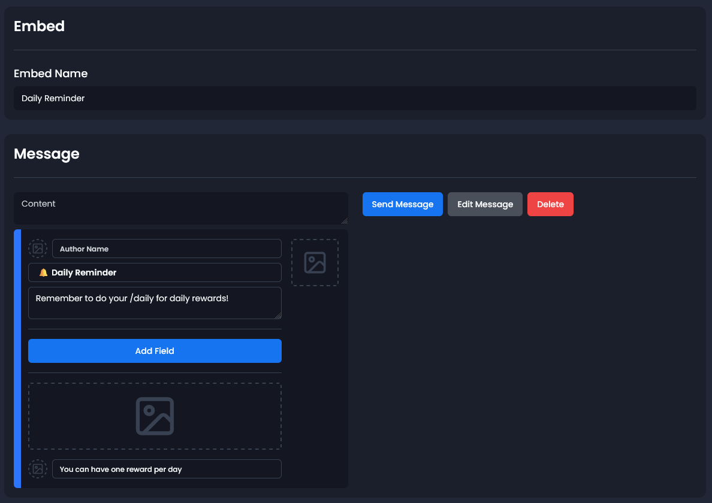Click the blue embed color strip
This screenshot has width=712, height=503.
pos(19,358)
